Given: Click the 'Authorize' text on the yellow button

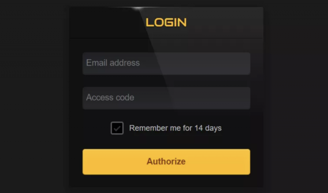Looking at the screenshot, I should coord(166,162).
